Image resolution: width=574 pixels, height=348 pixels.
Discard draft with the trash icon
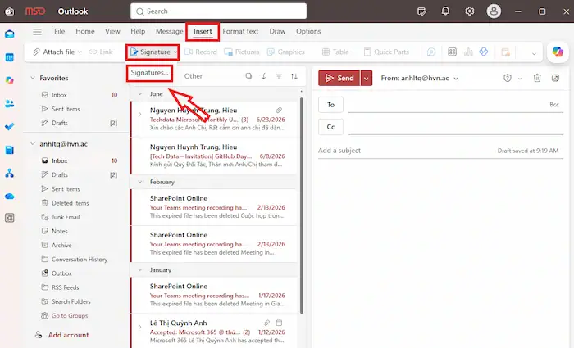(x=537, y=78)
